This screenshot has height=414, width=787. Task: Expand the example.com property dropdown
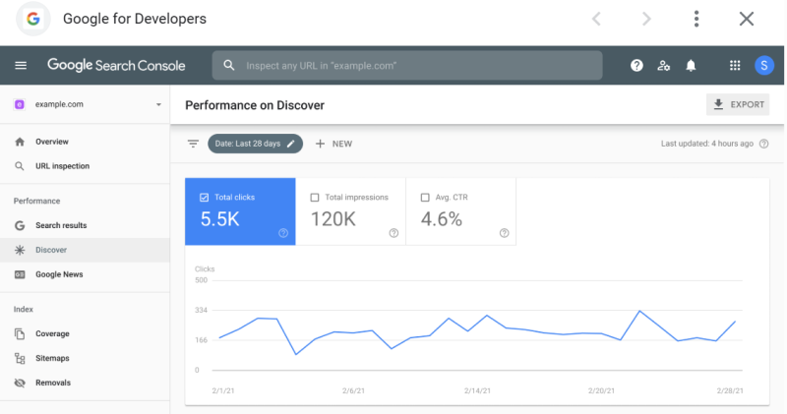point(158,104)
